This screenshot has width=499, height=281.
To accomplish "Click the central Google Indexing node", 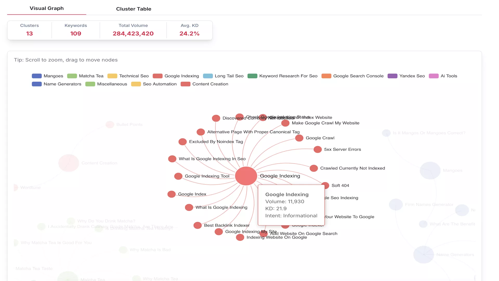I will click(246, 176).
